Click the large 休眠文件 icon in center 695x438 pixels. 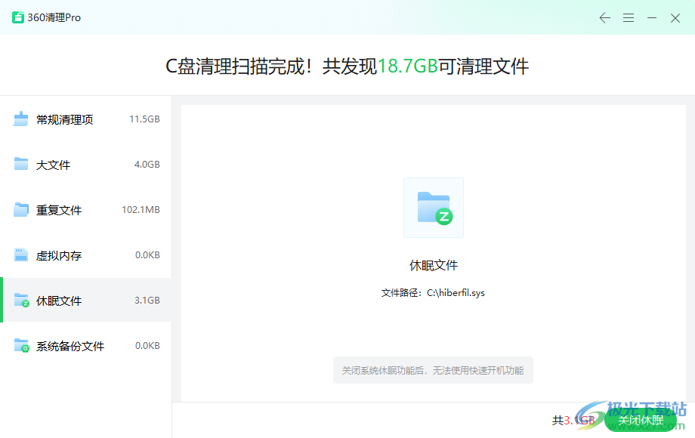pyautogui.click(x=433, y=208)
